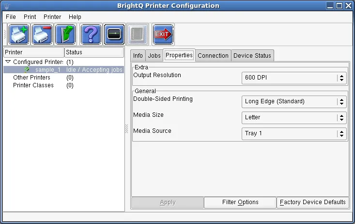
Task: Click the Output Resolution label
Action: 157,75
